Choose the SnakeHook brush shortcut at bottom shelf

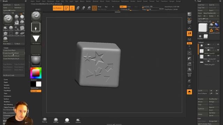click(x=78, y=120)
